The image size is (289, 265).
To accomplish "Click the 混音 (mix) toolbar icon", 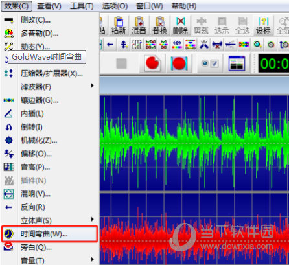I will (x=139, y=25).
